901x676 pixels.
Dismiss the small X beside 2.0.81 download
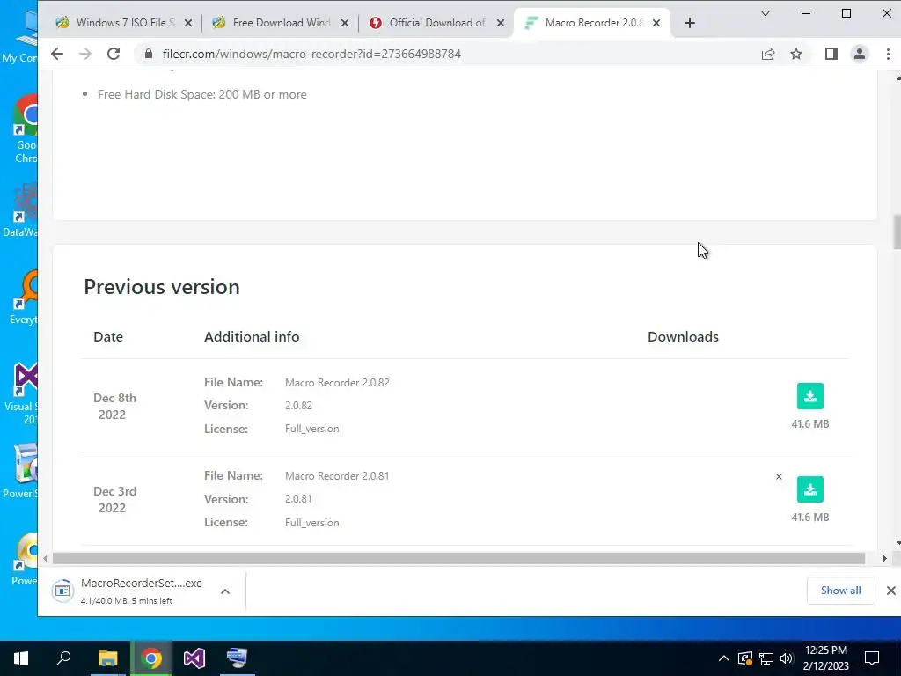coord(779,476)
